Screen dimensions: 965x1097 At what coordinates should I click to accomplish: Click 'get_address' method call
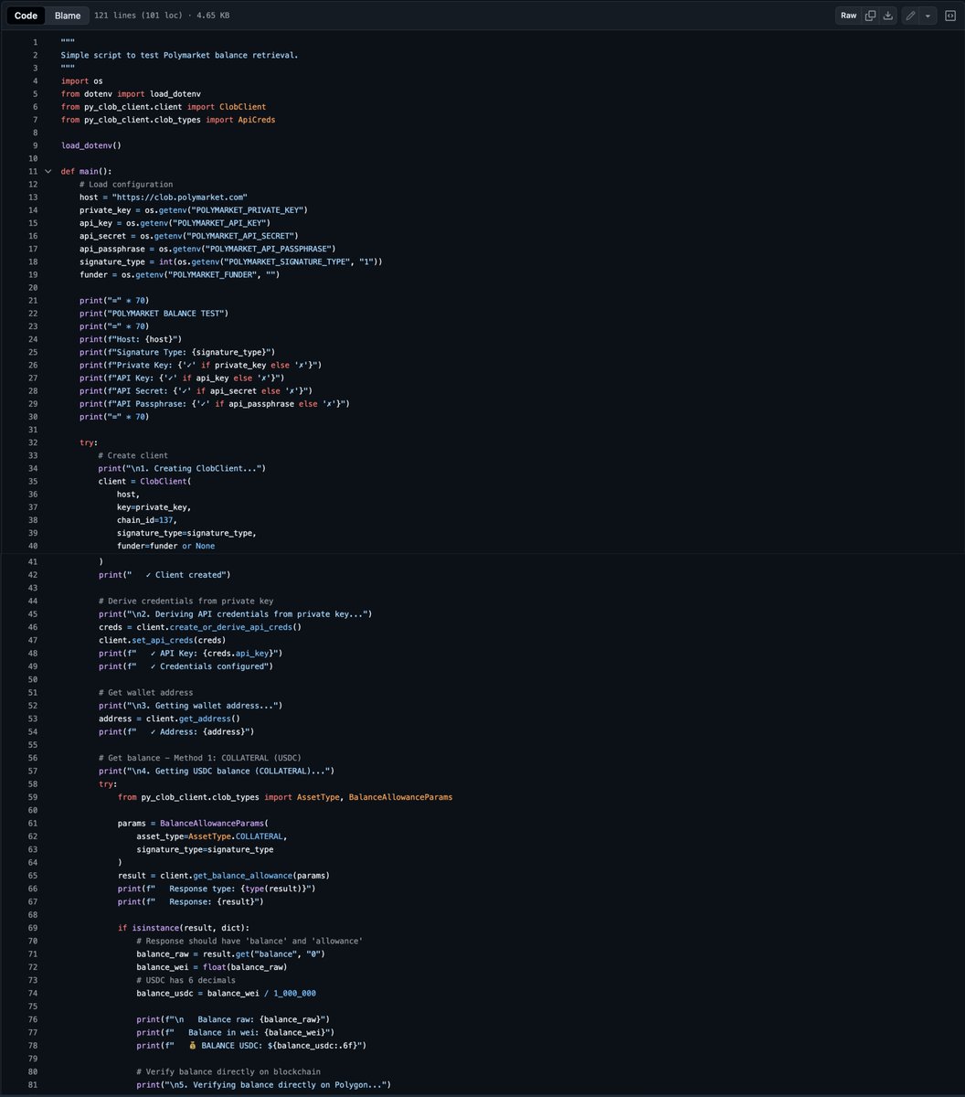tap(206, 719)
